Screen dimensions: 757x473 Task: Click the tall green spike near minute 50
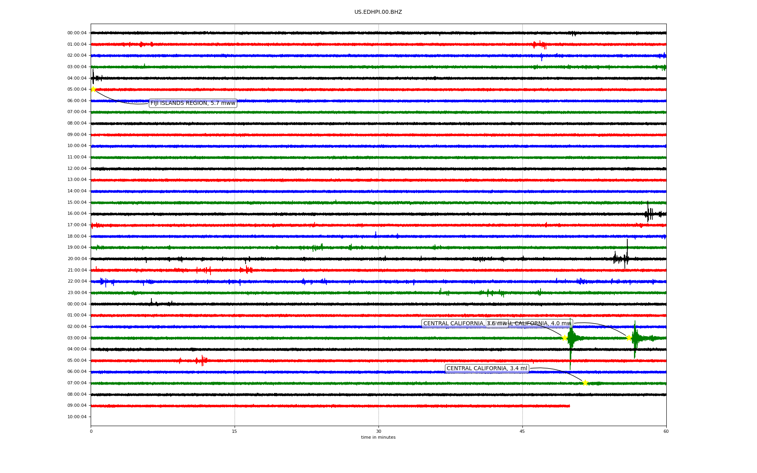point(571,343)
